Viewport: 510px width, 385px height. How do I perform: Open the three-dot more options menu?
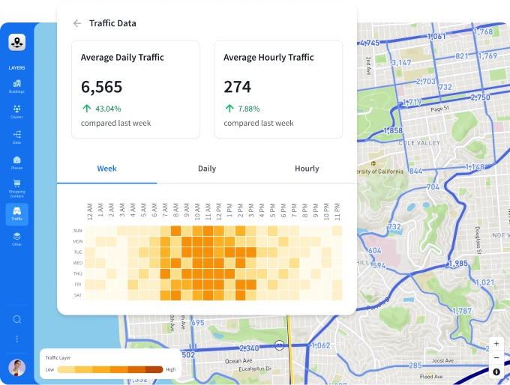pyautogui.click(x=16, y=339)
